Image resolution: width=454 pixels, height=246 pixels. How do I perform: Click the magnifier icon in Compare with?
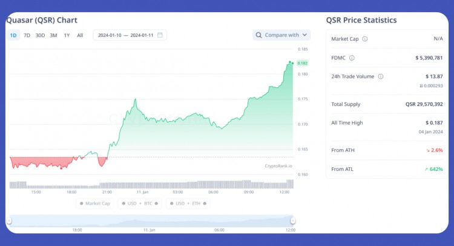click(x=259, y=35)
